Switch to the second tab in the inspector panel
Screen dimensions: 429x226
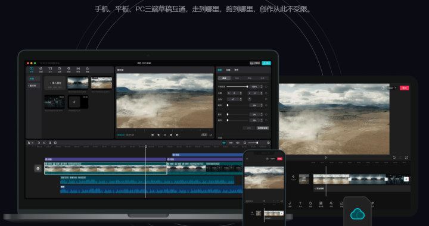[x=228, y=70]
